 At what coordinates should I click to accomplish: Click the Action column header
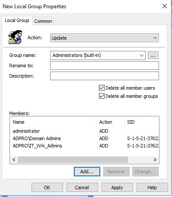tap(111, 122)
